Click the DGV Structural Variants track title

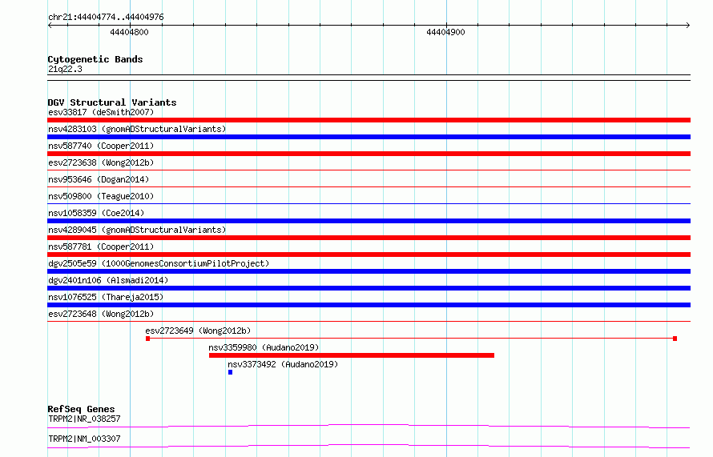(112, 102)
